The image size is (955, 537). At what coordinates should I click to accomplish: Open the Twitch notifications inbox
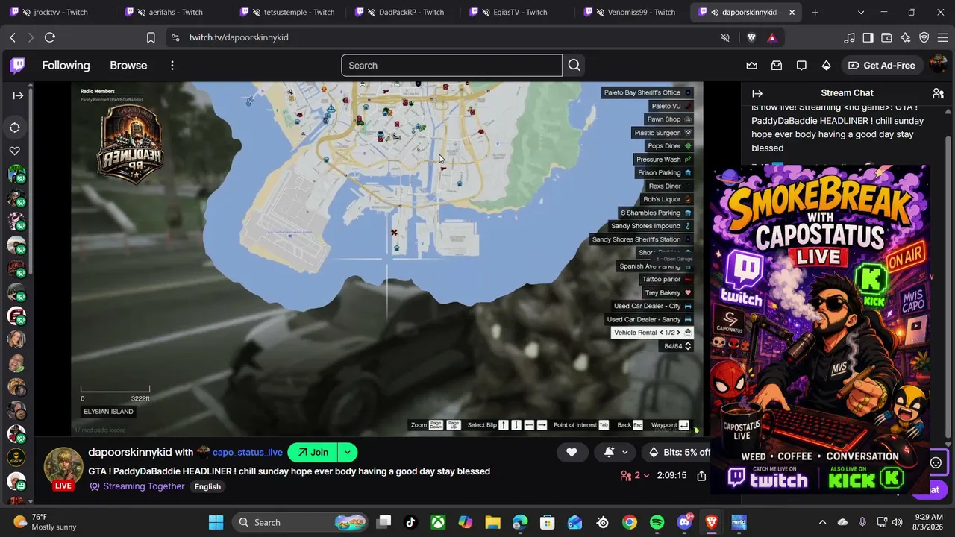(777, 66)
